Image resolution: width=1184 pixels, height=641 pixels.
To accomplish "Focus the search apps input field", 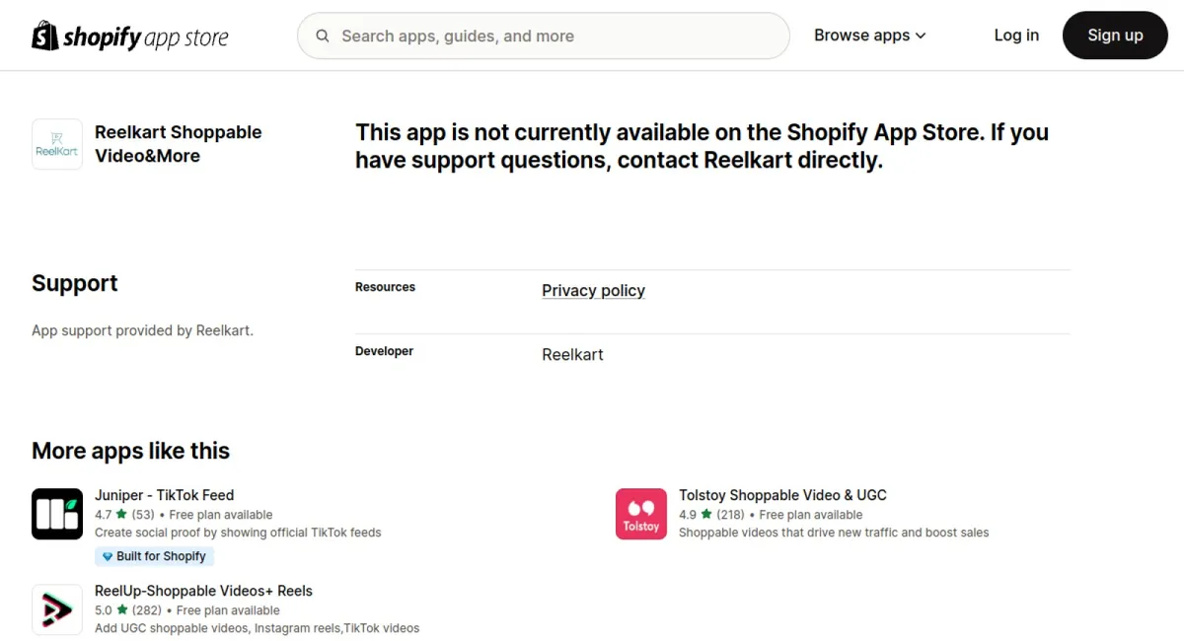I will [x=544, y=36].
